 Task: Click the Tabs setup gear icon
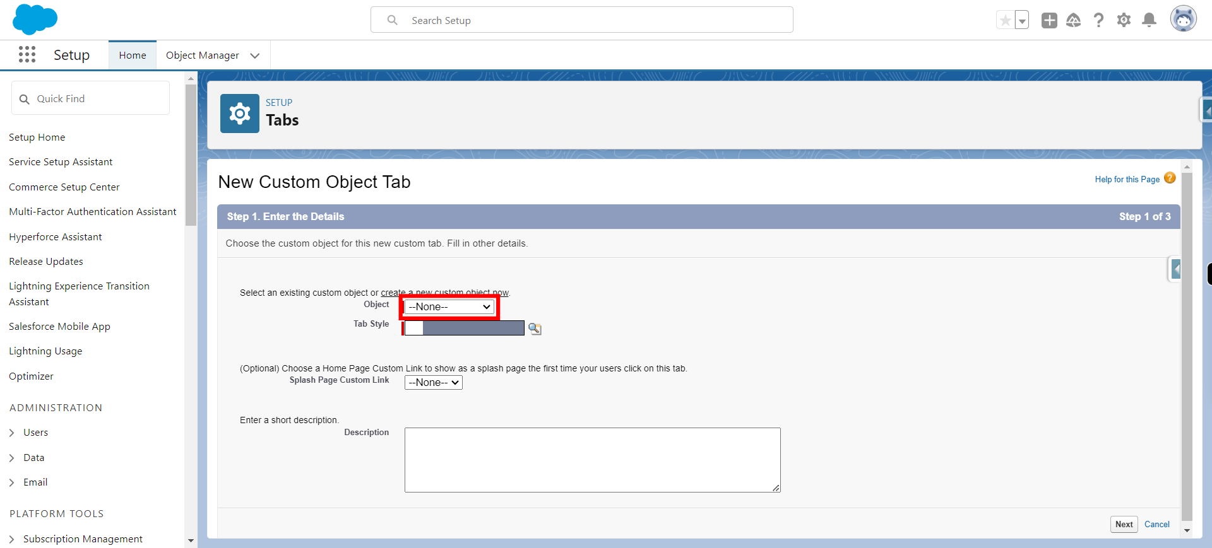click(240, 114)
